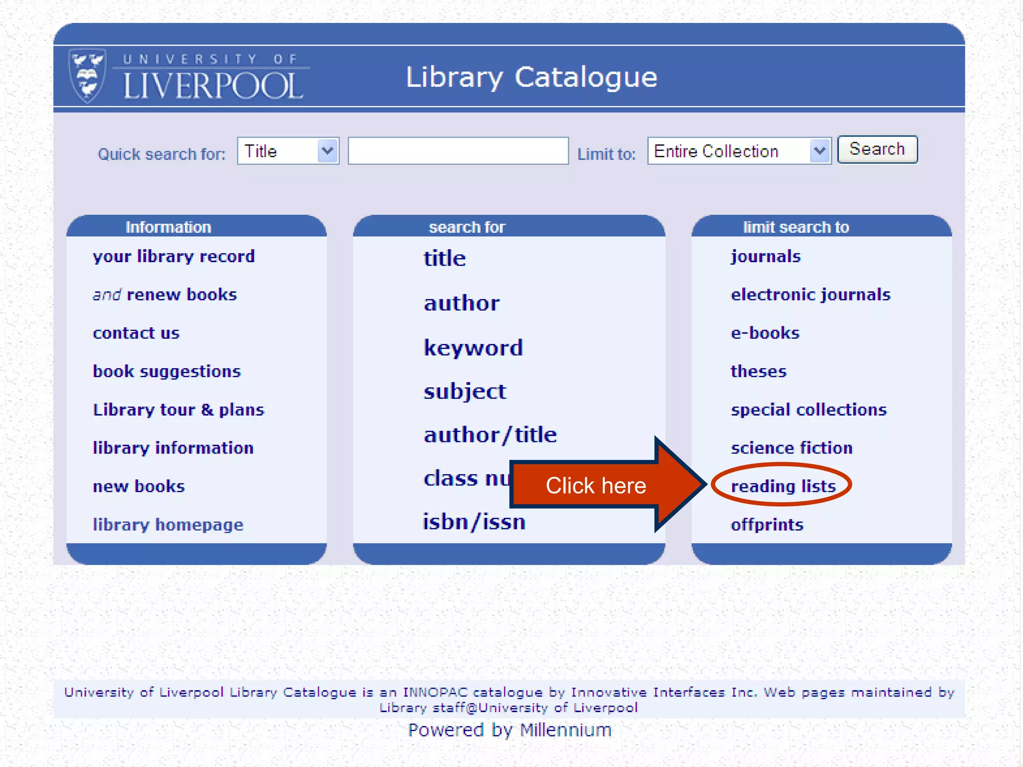
Task: Browse the science fiction collection
Action: click(791, 448)
